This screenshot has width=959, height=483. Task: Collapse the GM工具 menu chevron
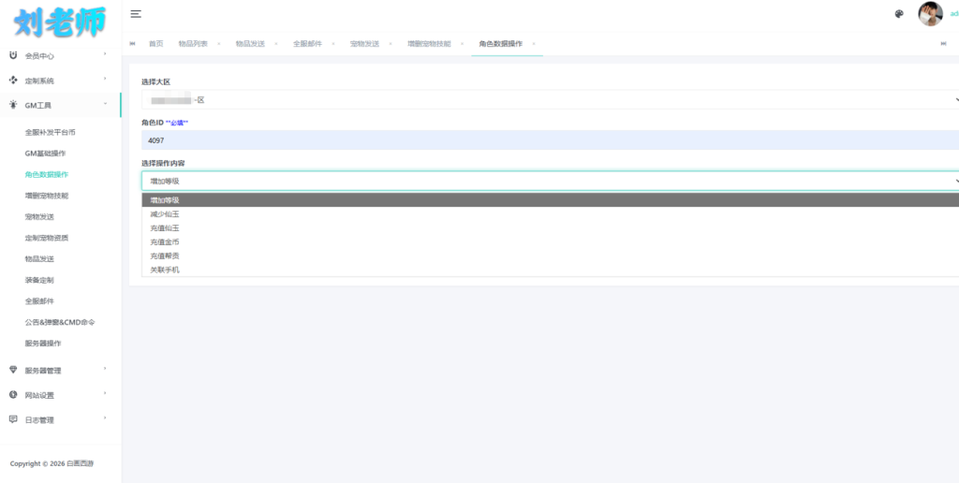(x=105, y=104)
